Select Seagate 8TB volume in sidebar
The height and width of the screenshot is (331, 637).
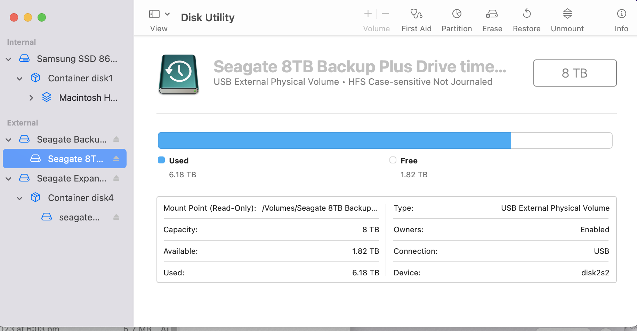coord(75,159)
